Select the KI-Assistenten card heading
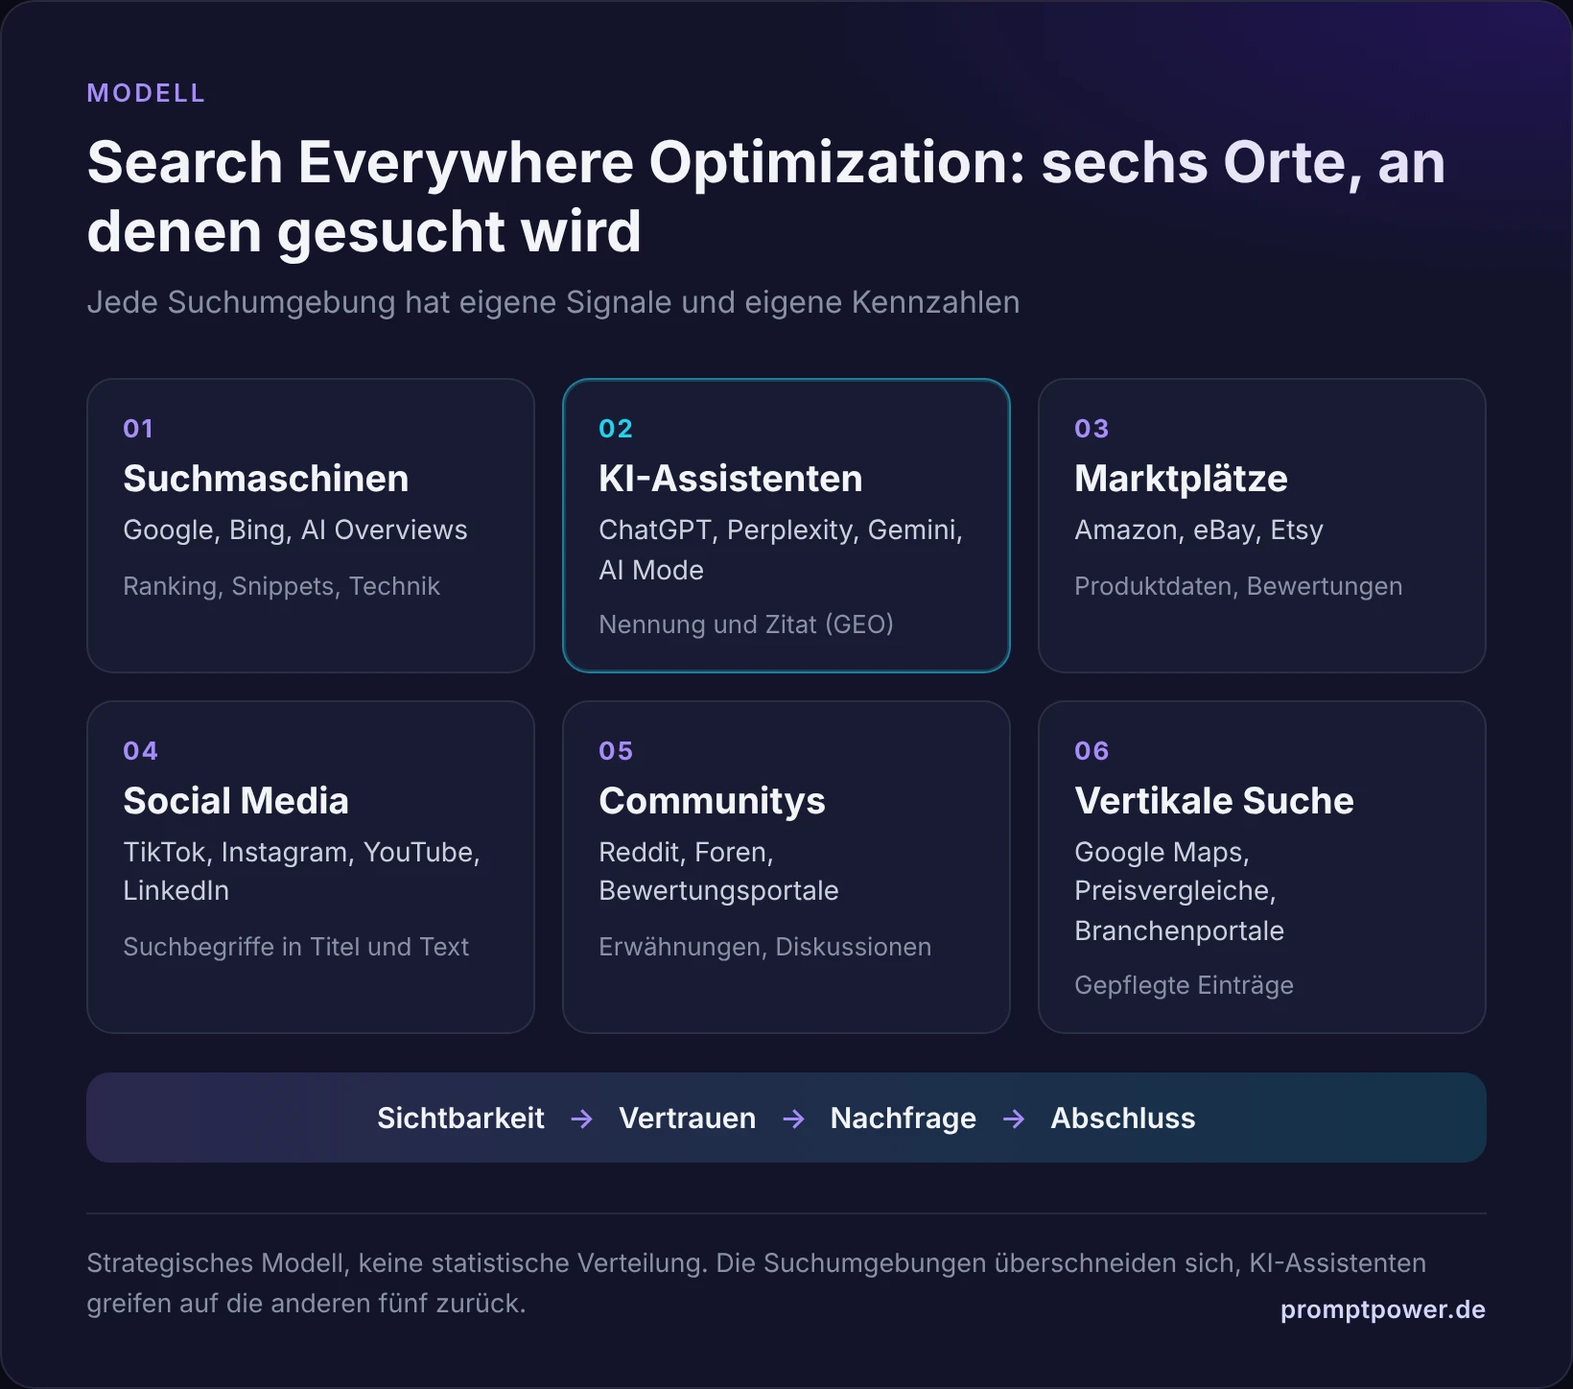Screen dimensions: 1573x1389 [731, 479]
